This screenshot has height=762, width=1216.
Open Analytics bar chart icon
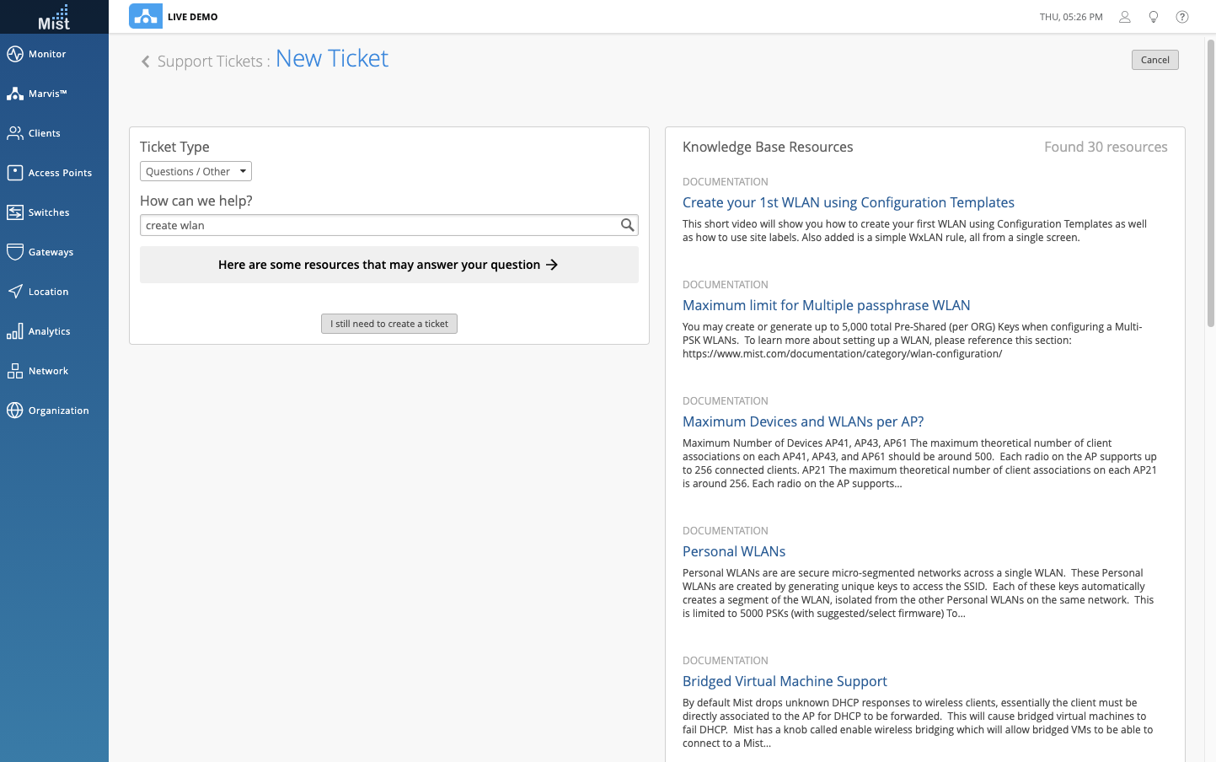[x=15, y=331]
